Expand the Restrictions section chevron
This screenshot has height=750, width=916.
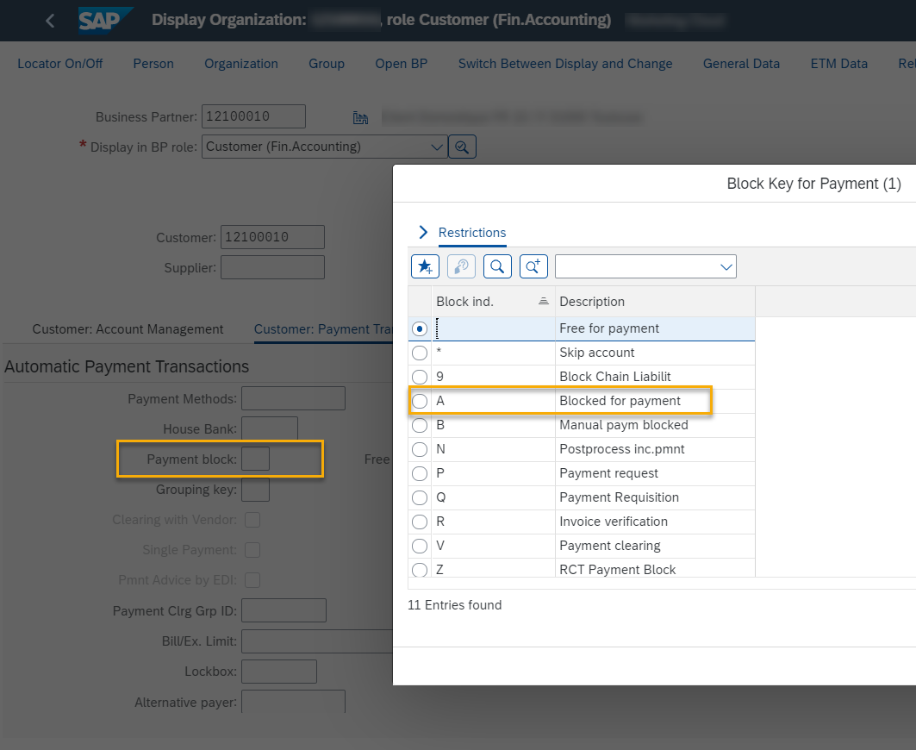point(424,233)
